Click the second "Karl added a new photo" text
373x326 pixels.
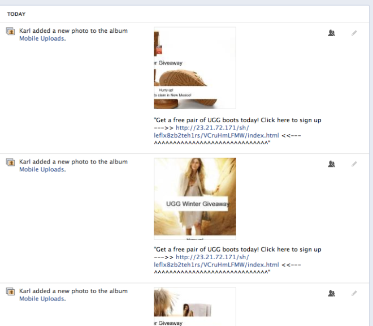[x=73, y=162]
